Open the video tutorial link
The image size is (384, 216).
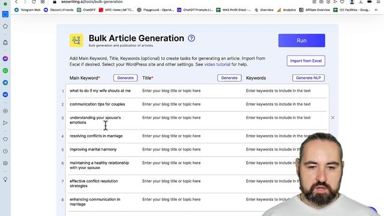point(217,64)
